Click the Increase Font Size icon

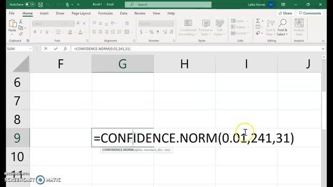pos(78,23)
